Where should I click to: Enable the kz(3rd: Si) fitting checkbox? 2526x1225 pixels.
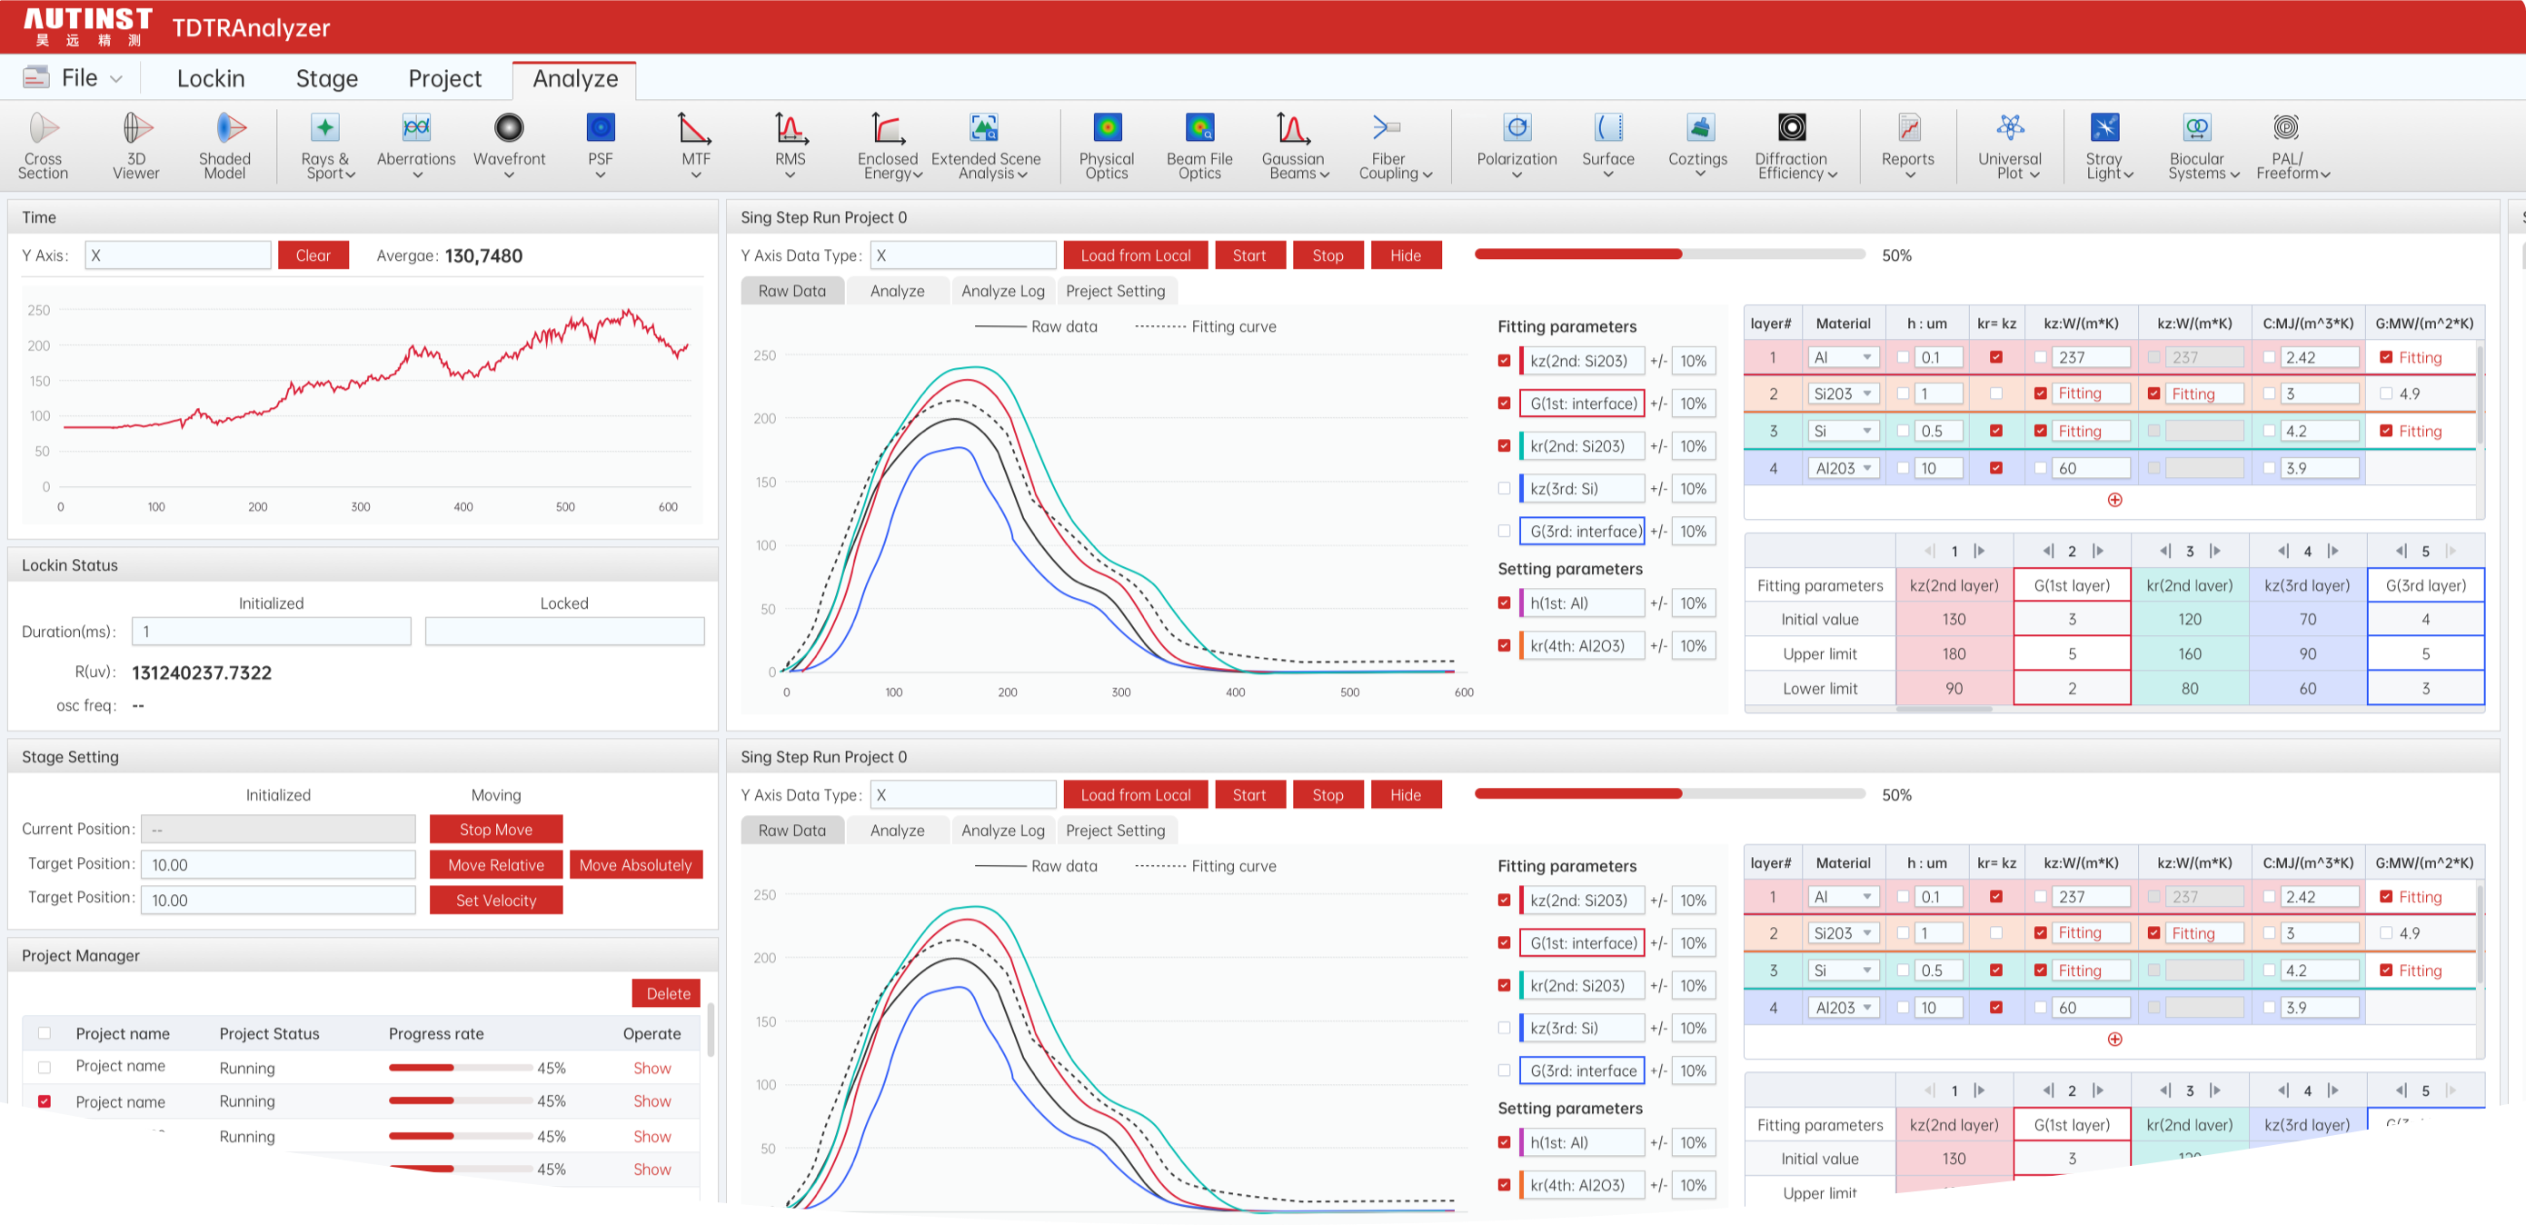click(1504, 488)
